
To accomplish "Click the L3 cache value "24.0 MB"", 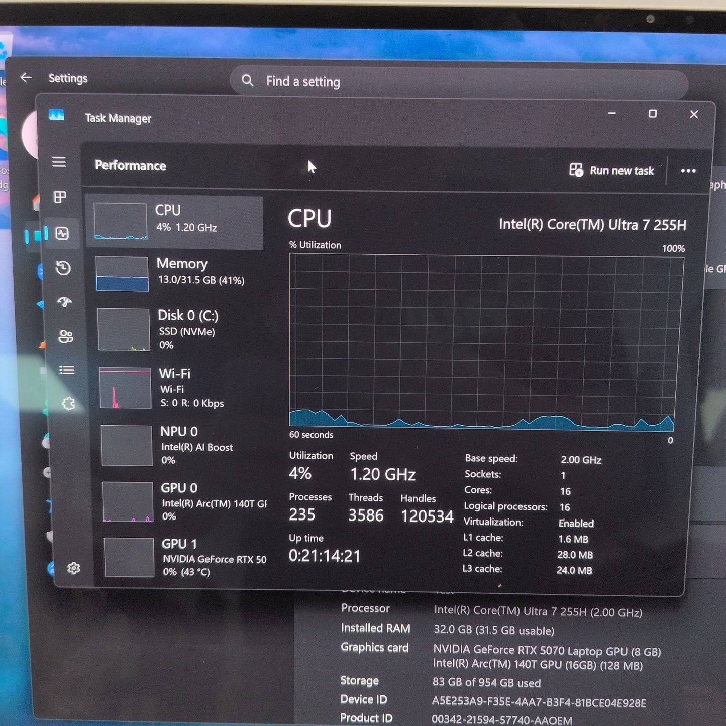I will pyautogui.click(x=574, y=570).
